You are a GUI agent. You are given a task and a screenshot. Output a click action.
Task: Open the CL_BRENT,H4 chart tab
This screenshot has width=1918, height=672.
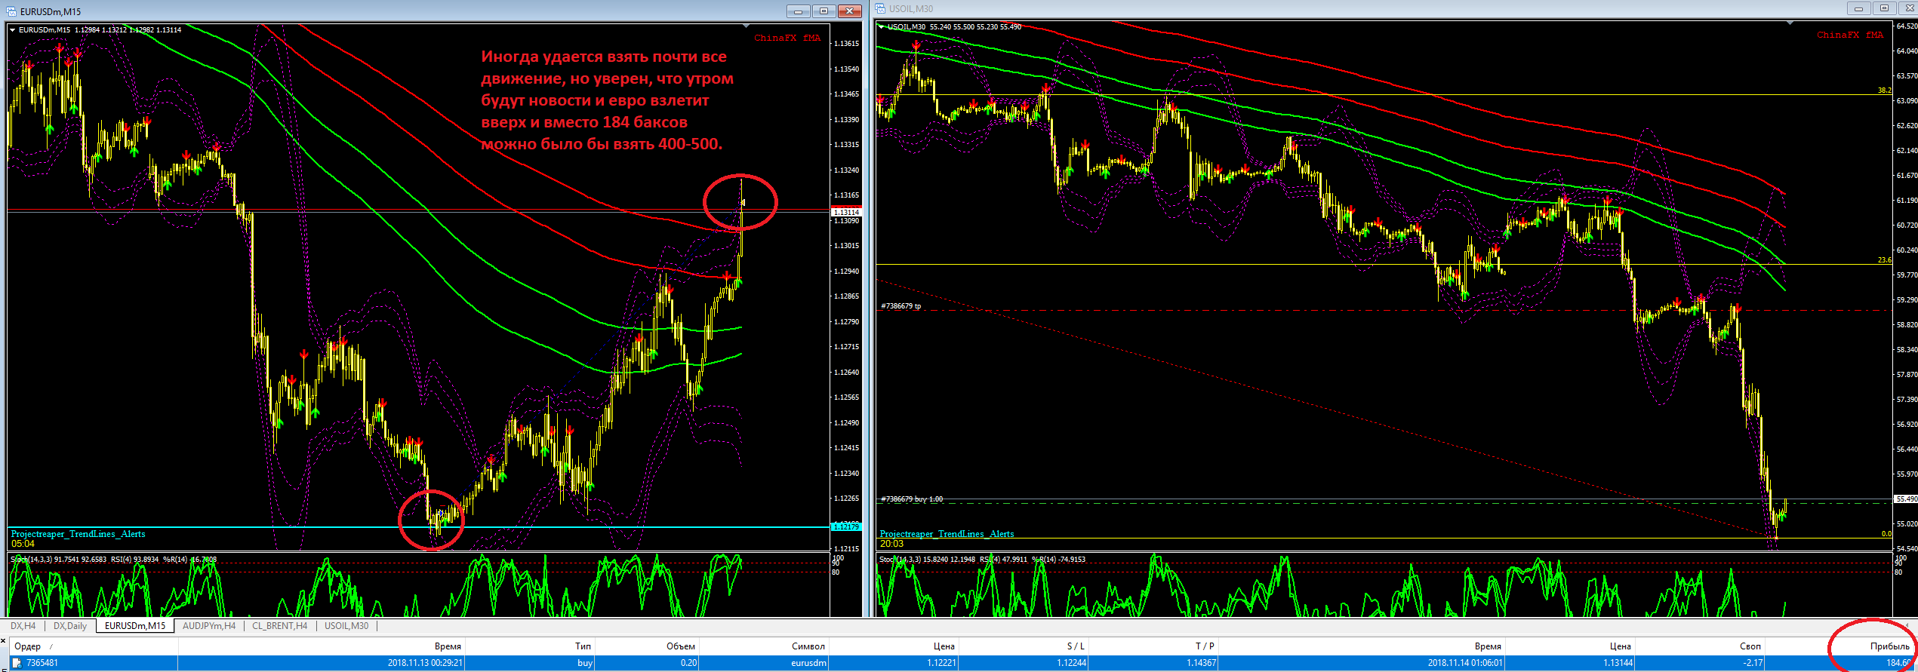(279, 626)
